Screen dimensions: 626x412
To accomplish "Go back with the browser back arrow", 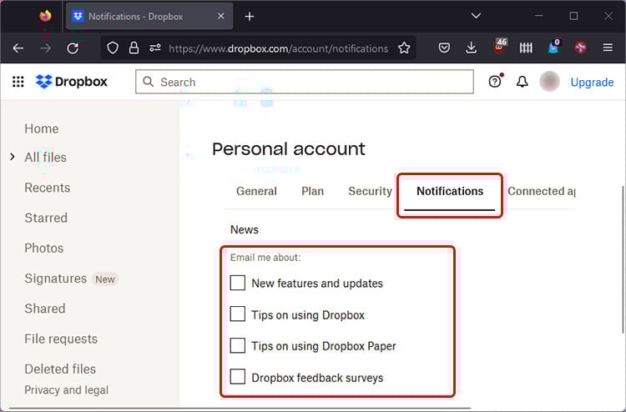I will (x=18, y=48).
